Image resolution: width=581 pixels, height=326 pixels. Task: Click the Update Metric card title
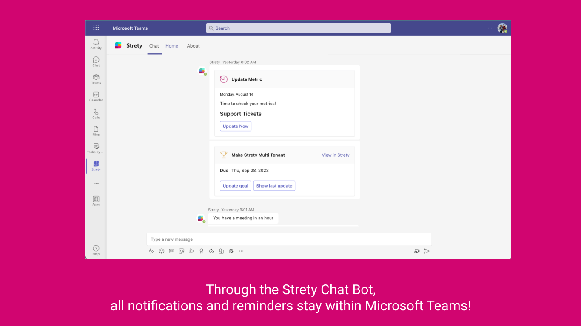[247, 79]
